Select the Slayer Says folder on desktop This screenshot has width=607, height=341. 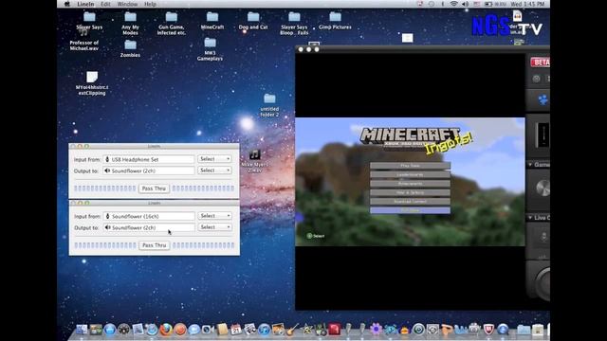click(89, 21)
